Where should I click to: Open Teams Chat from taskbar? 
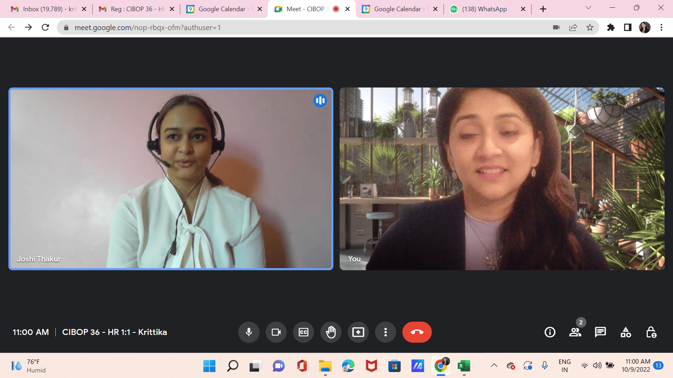(279, 366)
